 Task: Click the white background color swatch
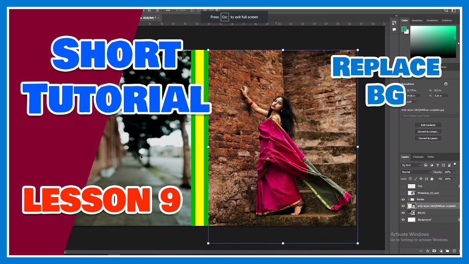[407, 32]
